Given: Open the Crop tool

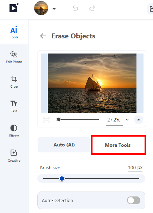Looking at the screenshot, I should pos(14,82).
